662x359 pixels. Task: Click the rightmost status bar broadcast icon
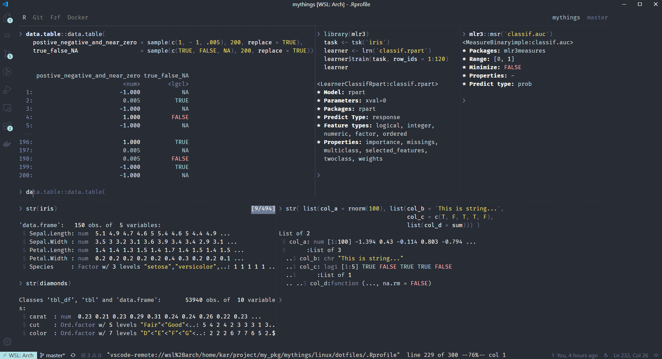pos(656,355)
